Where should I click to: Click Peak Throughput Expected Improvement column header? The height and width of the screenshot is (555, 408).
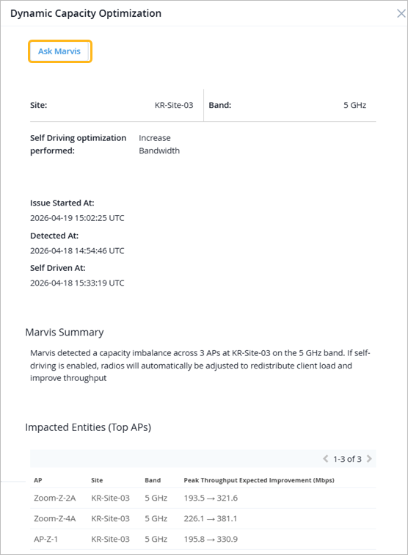coord(259,480)
